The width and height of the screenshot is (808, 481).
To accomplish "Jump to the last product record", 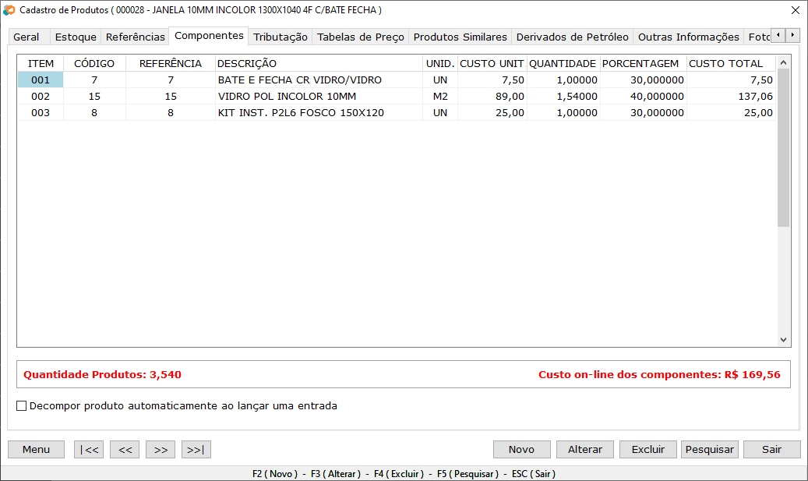I will (x=196, y=449).
